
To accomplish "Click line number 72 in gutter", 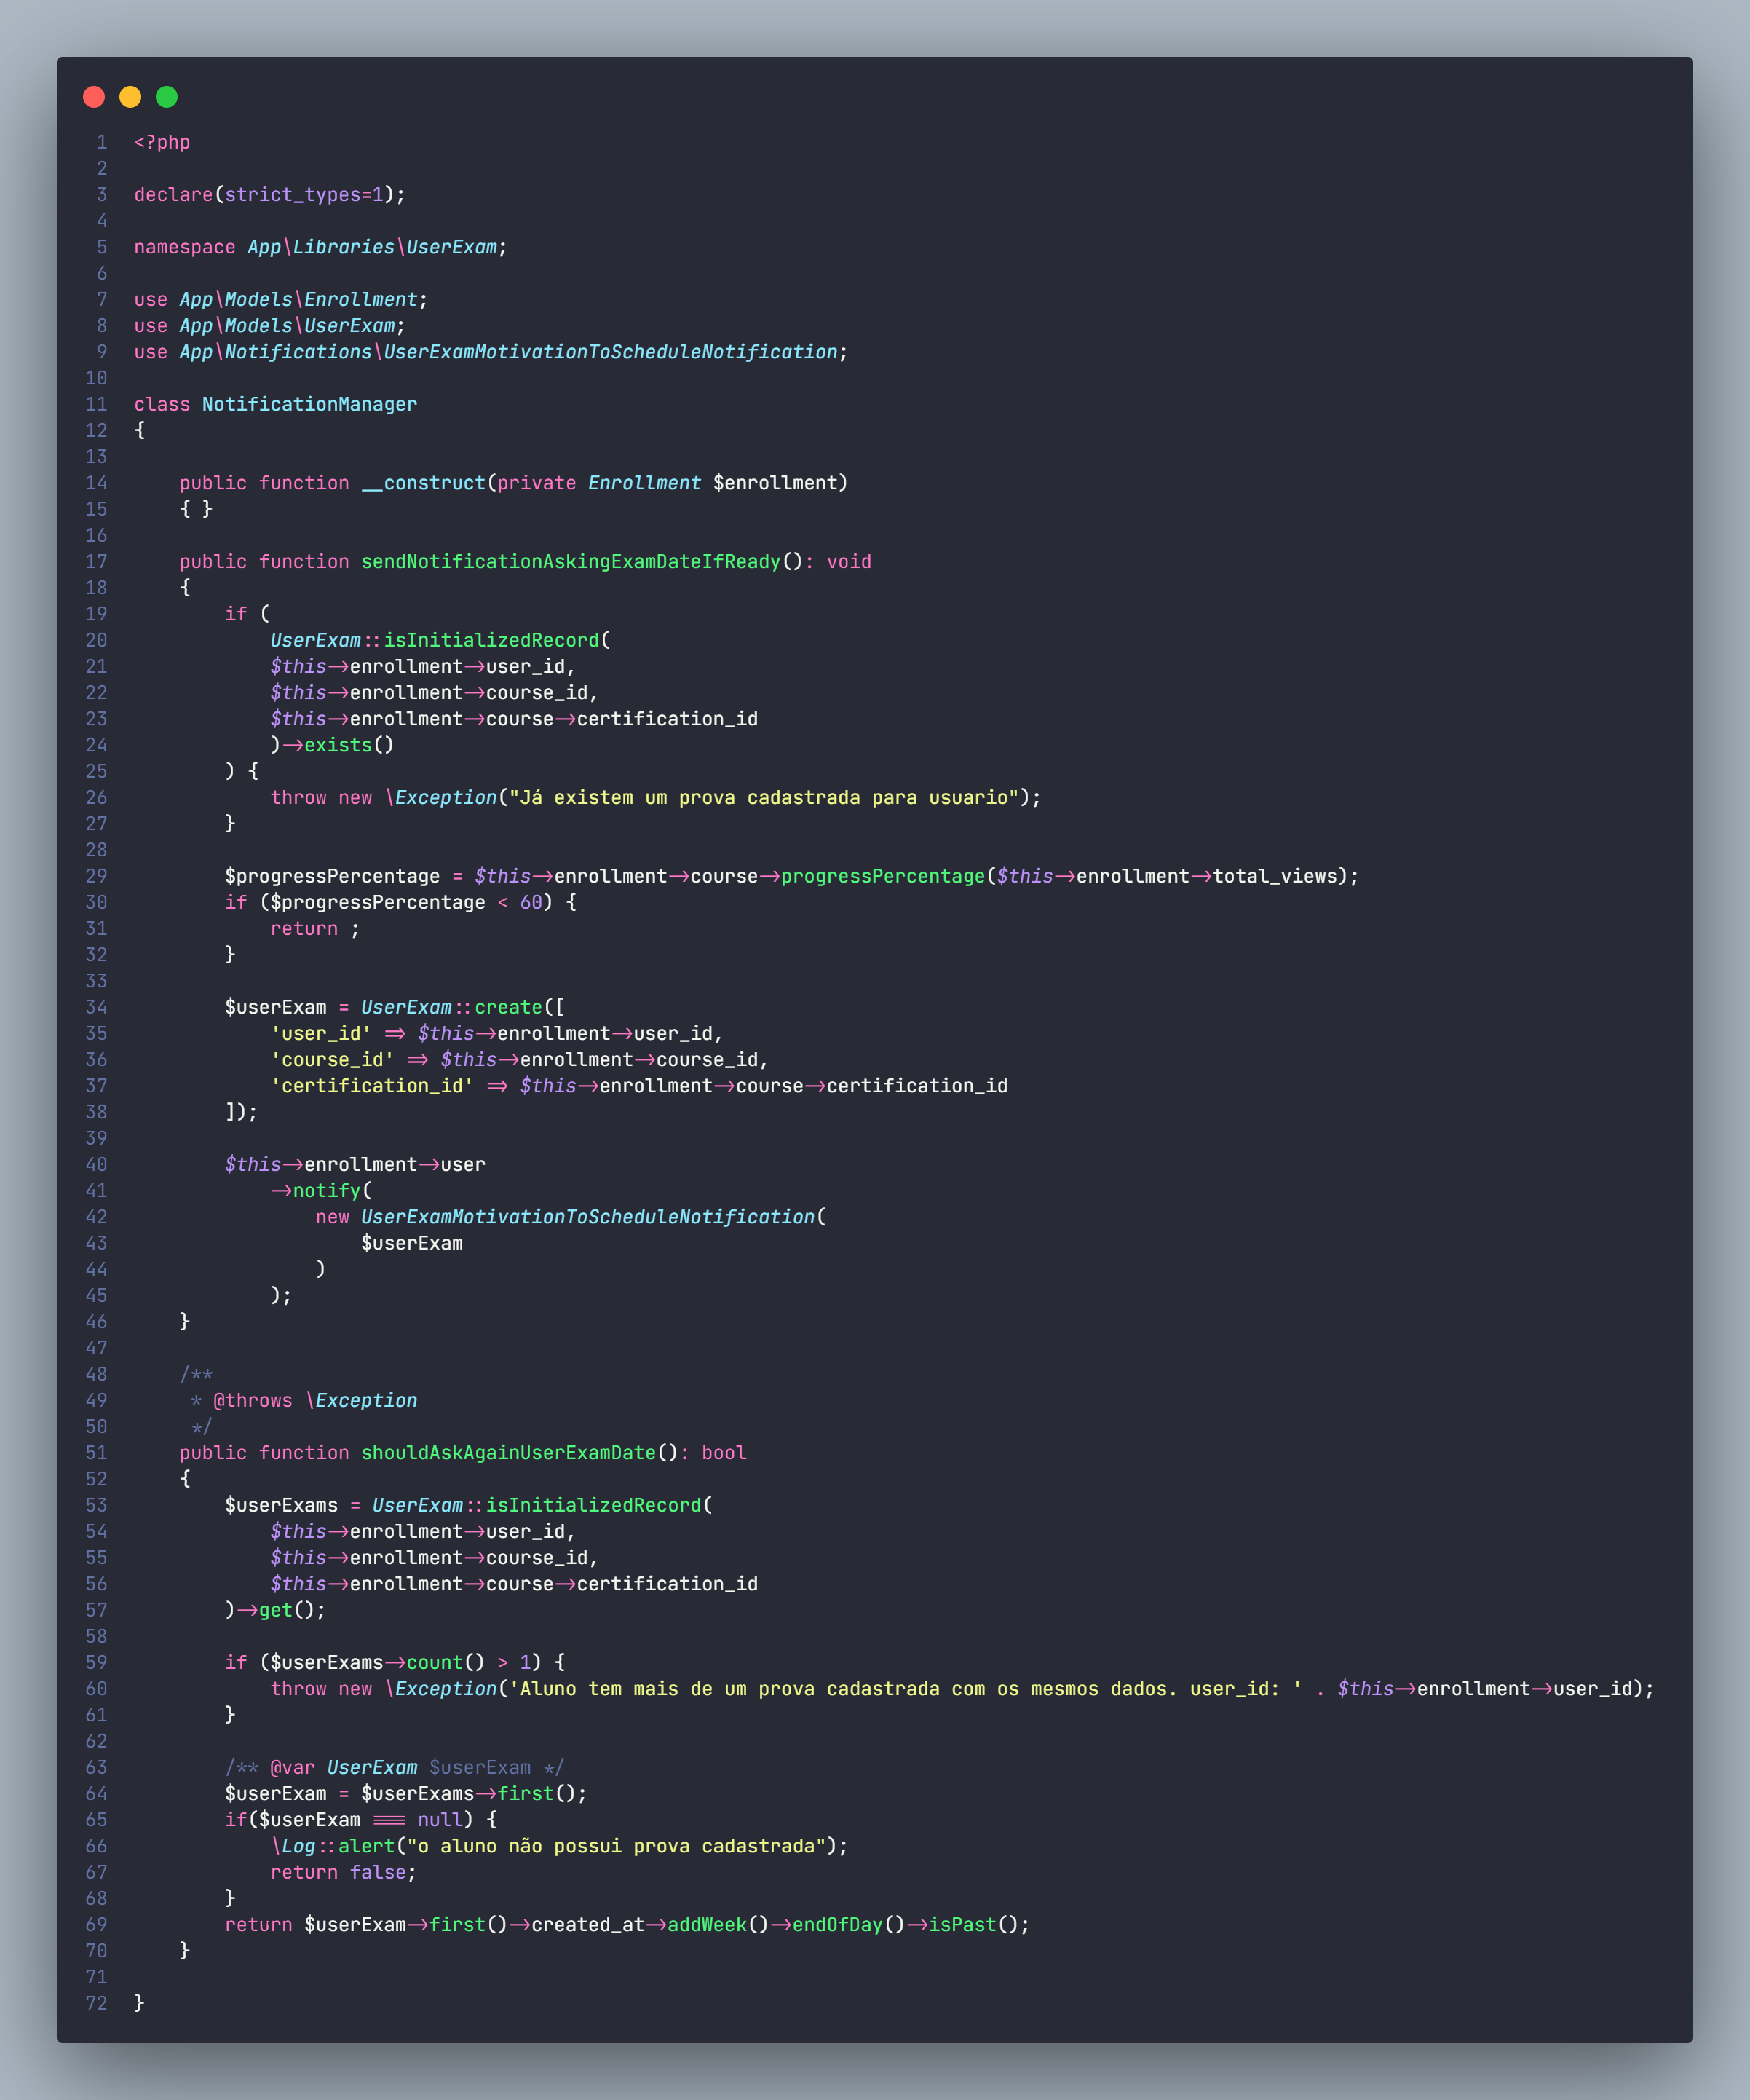I will pos(96,2003).
